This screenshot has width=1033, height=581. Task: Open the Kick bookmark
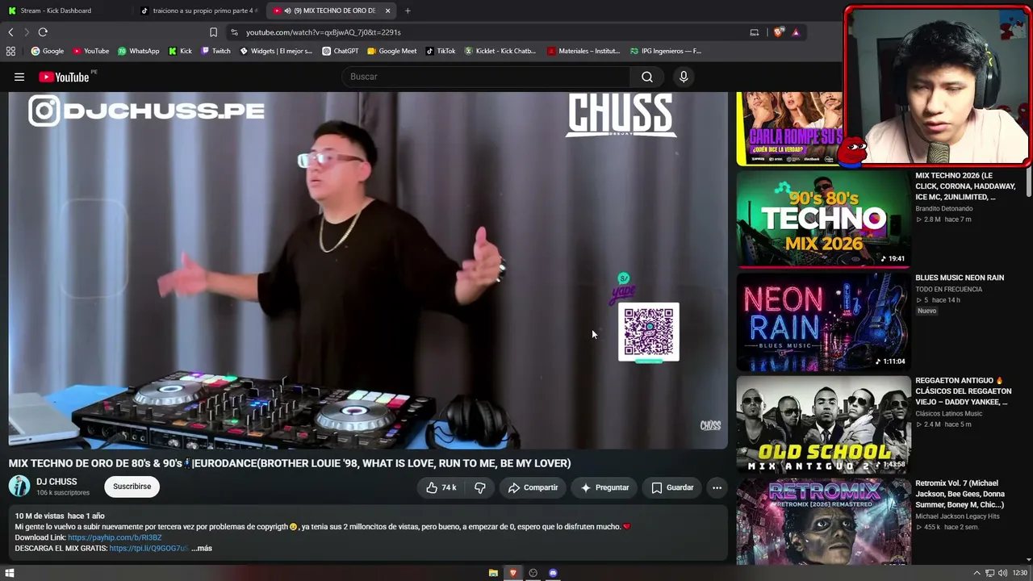[180, 51]
